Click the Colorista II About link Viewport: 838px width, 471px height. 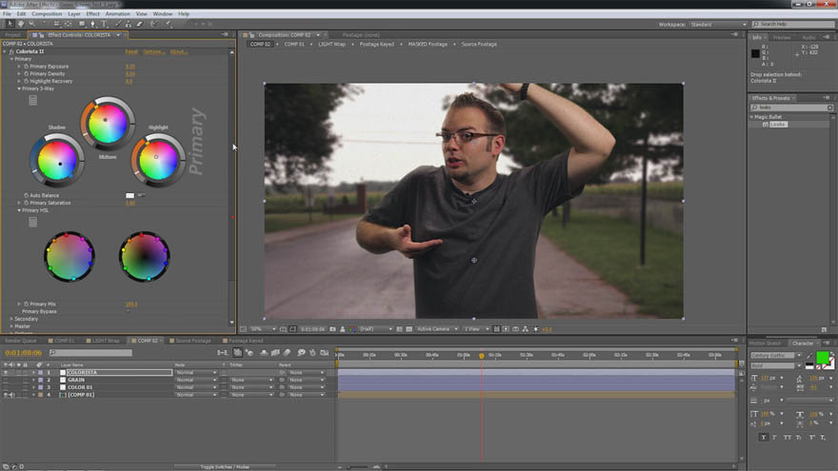point(178,51)
